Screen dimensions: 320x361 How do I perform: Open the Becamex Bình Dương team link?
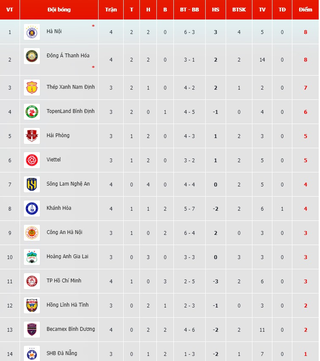coord(71,329)
